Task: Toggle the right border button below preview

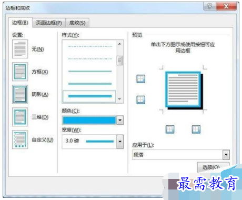Action: tap(196, 129)
